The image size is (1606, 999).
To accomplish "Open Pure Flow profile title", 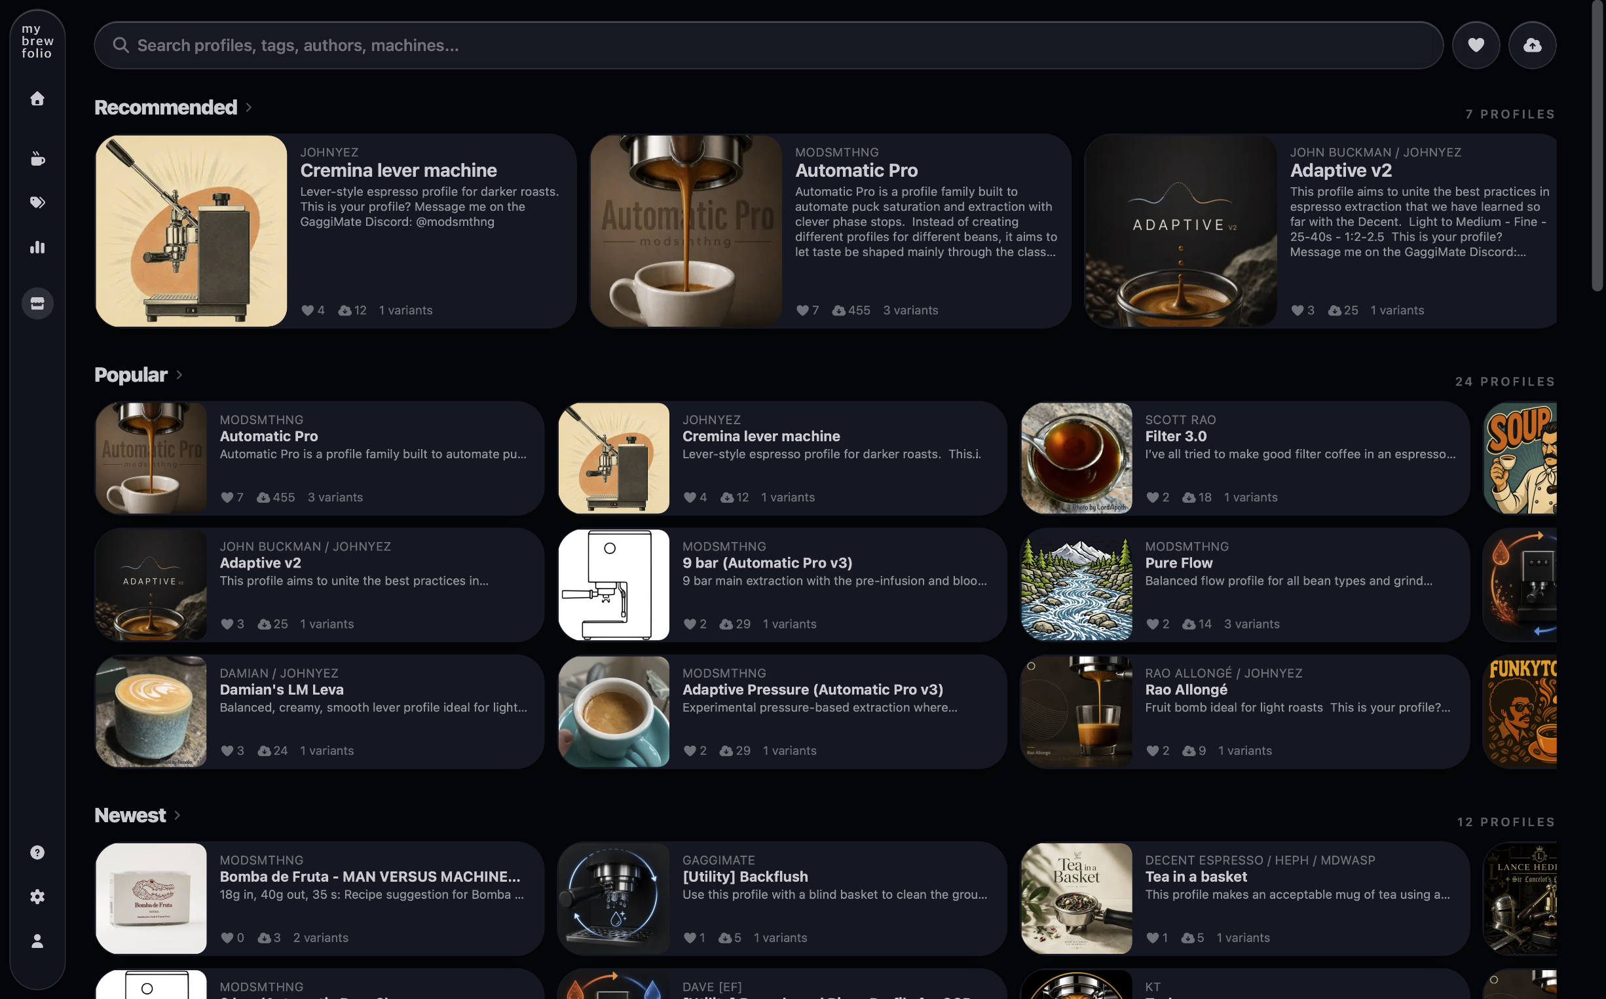I will point(1179,563).
